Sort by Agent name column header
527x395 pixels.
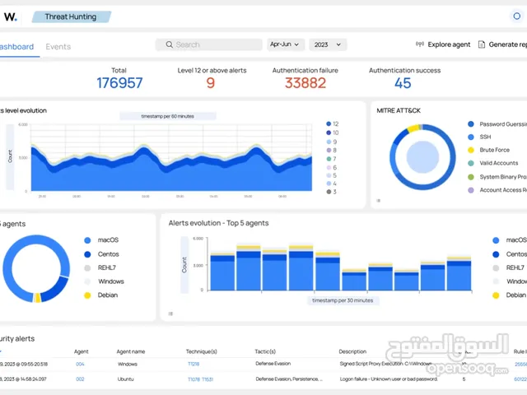(x=131, y=351)
